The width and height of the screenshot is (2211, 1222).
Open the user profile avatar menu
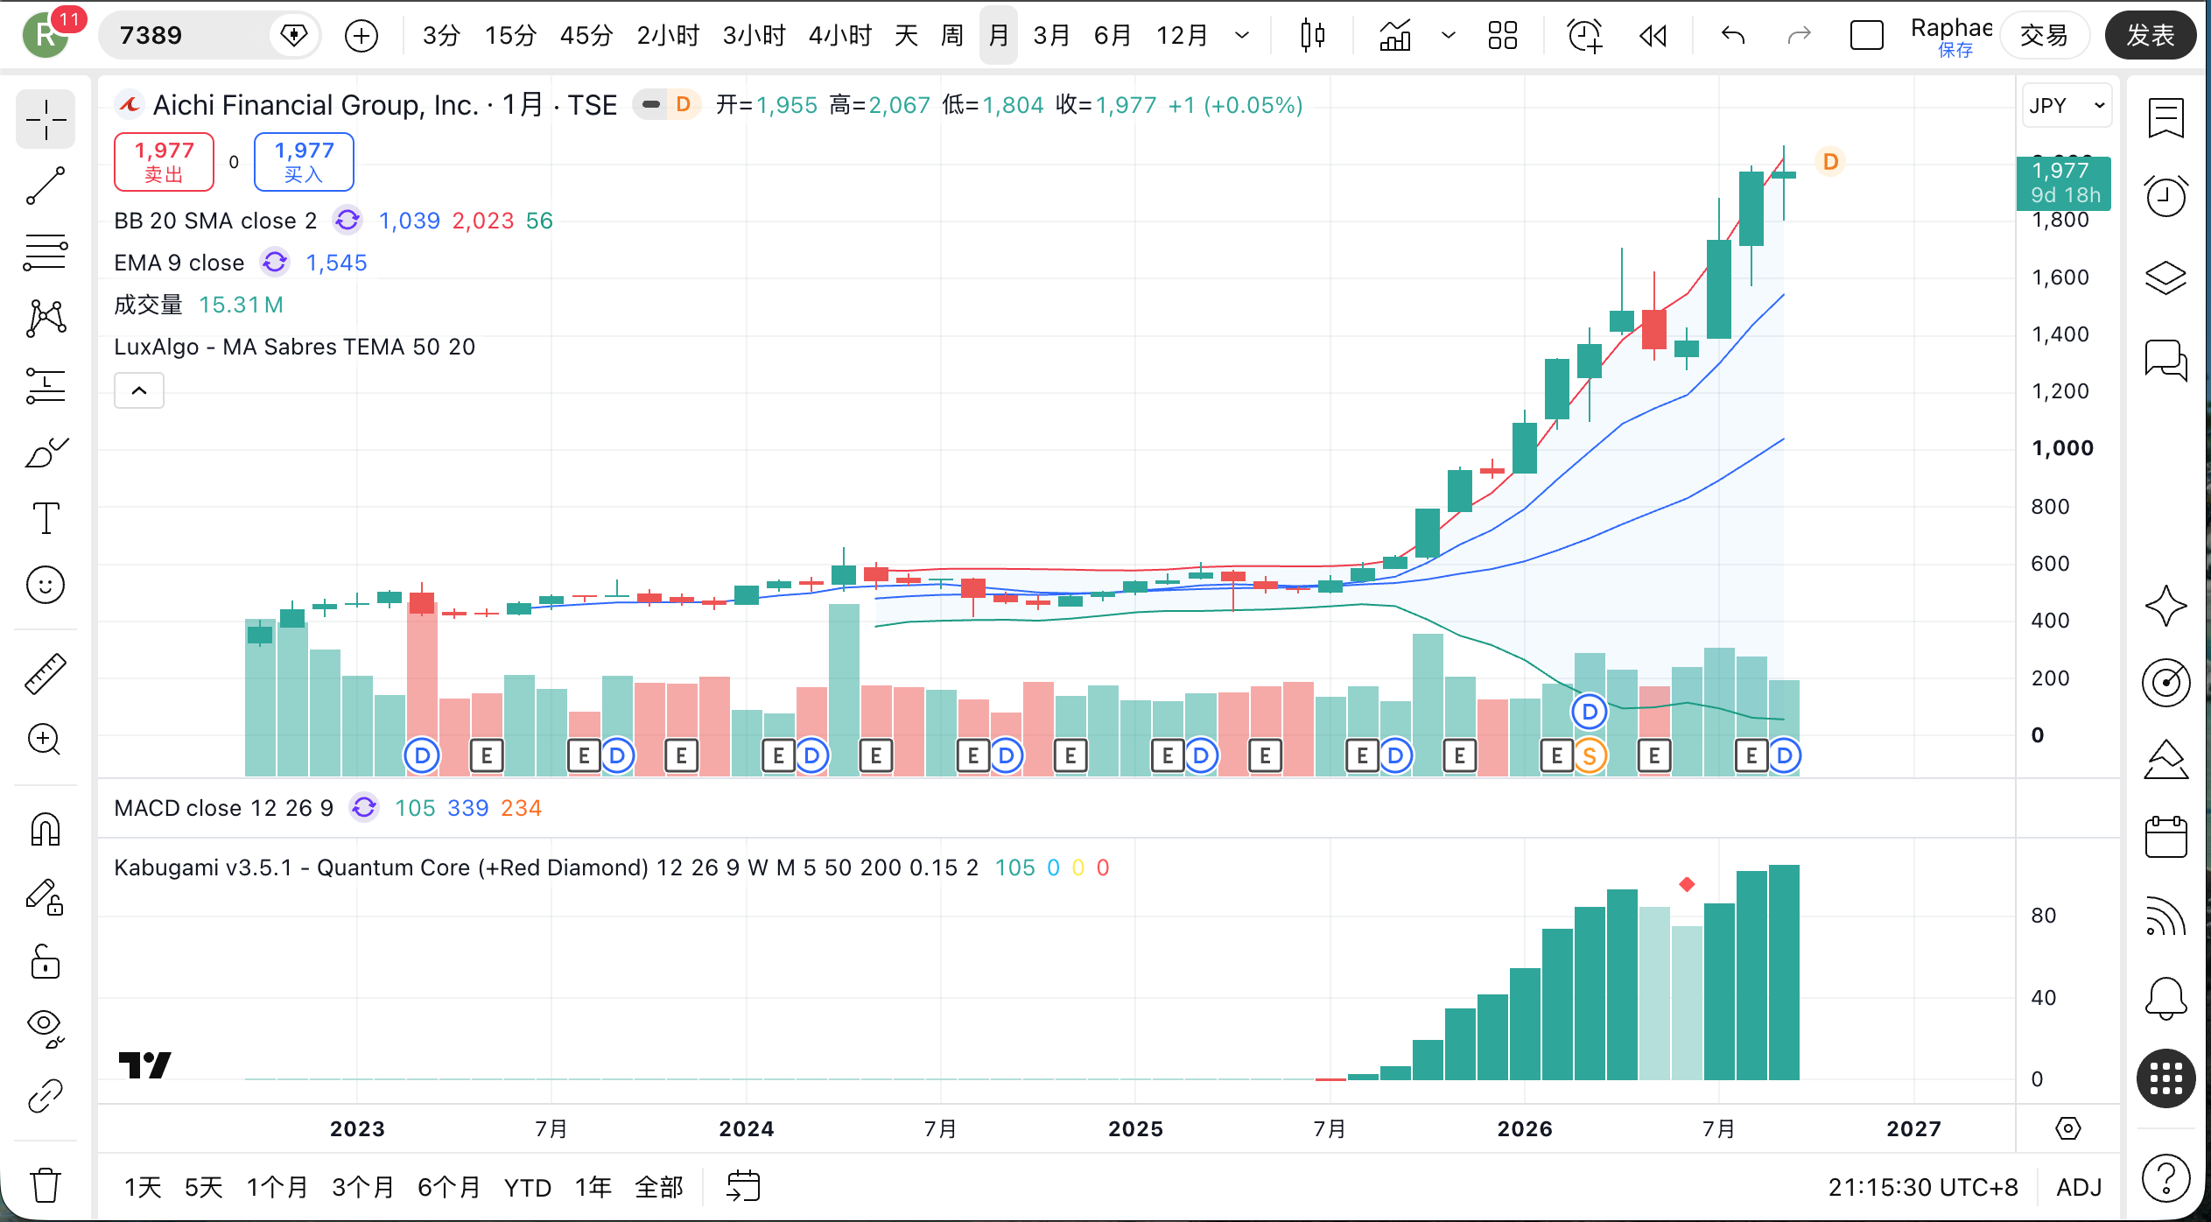coord(46,35)
